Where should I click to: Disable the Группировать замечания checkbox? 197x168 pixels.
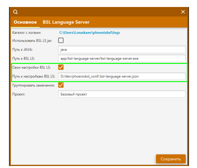tap(61, 85)
